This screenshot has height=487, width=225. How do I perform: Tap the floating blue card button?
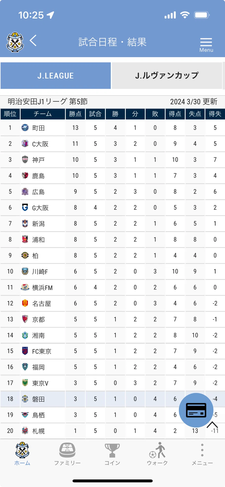(x=196, y=410)
